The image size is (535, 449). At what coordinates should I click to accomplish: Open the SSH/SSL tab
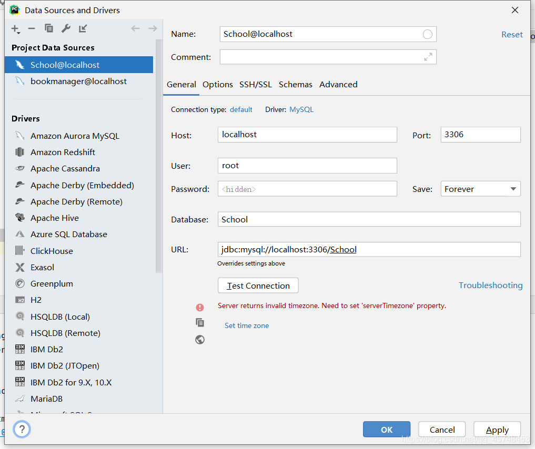tap(255, 85)
